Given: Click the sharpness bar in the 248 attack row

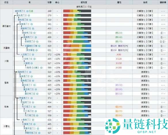Looking at the screenshot, I should point(77,11).
